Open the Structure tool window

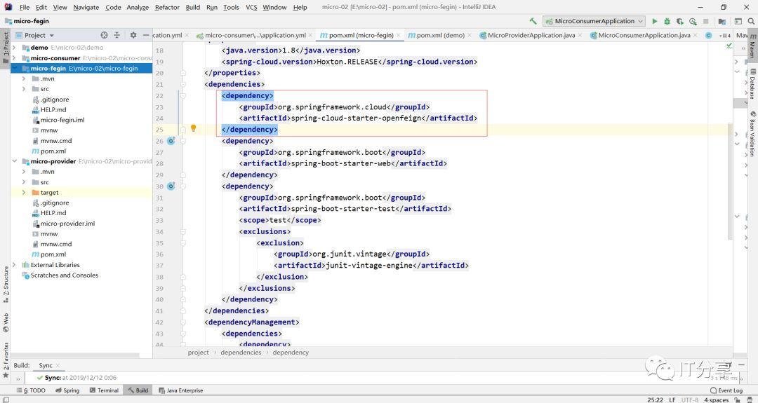(6, 285)
